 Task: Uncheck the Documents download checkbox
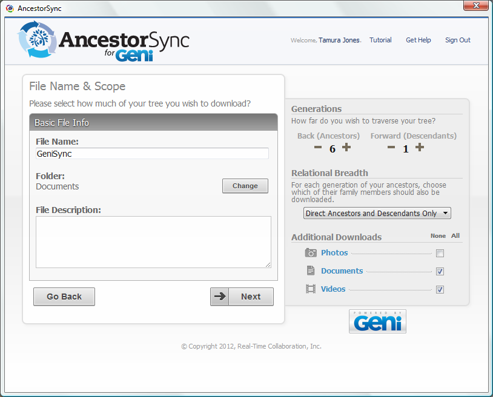pyautogui.click(x=440, y=271)
